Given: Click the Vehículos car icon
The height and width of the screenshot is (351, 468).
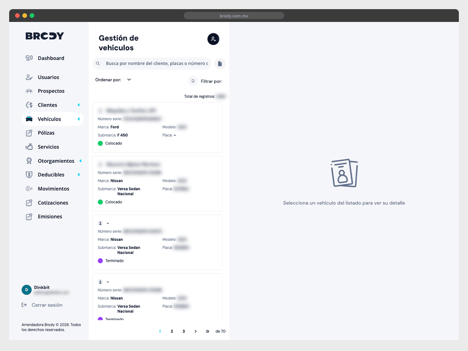Looking at the screenshot, I should click(29, 119).
